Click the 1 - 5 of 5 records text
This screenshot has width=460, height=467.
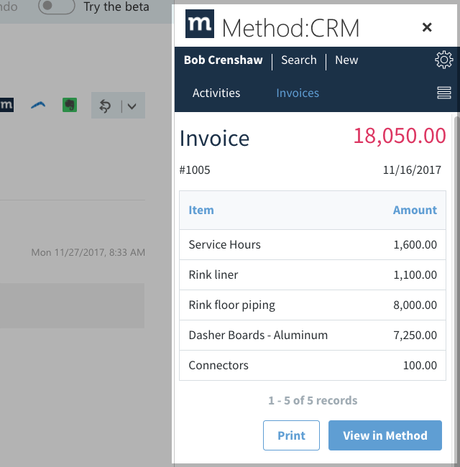313,401
